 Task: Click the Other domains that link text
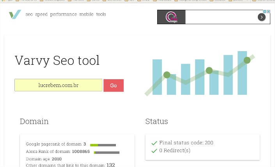pyautogui.click(x=70, y=165)
